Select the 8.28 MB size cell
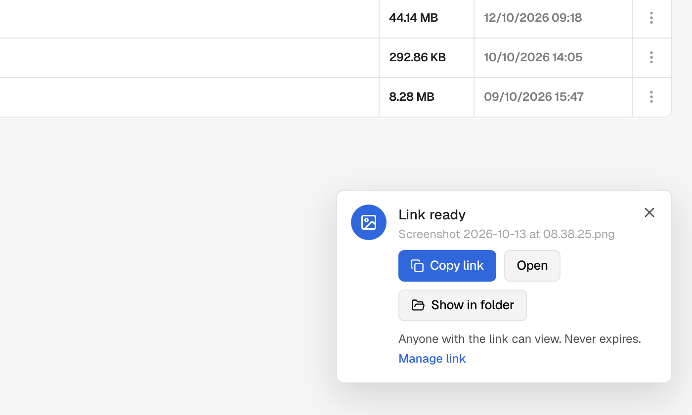Viewport: 692px width, 415px height. pos(427,97)
